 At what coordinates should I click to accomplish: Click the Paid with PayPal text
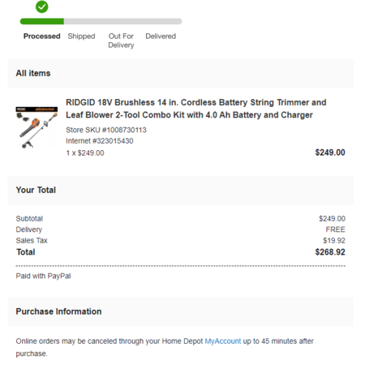pyautogui.click(x=43, y=276)
